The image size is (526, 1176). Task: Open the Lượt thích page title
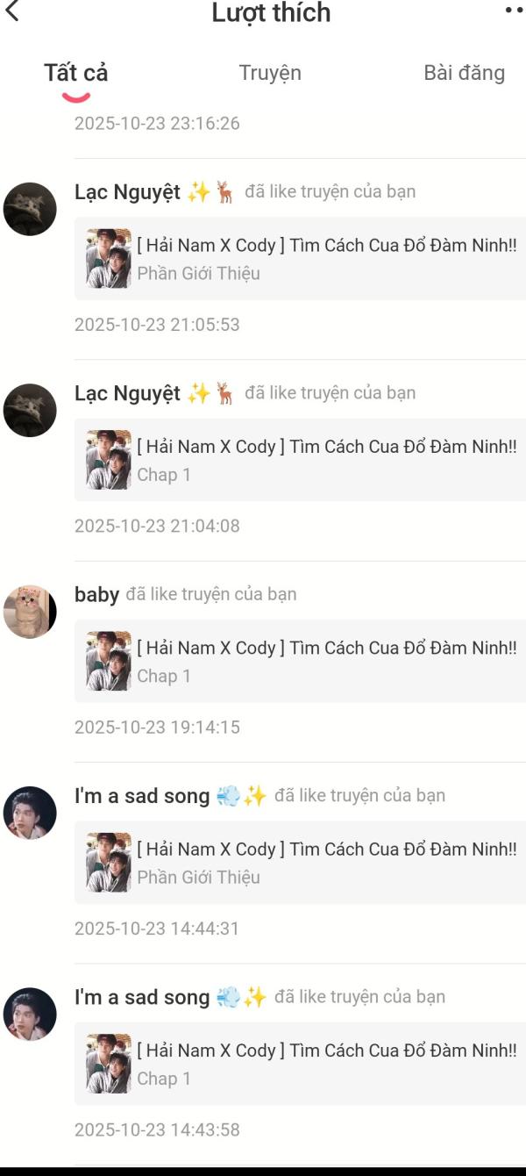pos(271,12)
